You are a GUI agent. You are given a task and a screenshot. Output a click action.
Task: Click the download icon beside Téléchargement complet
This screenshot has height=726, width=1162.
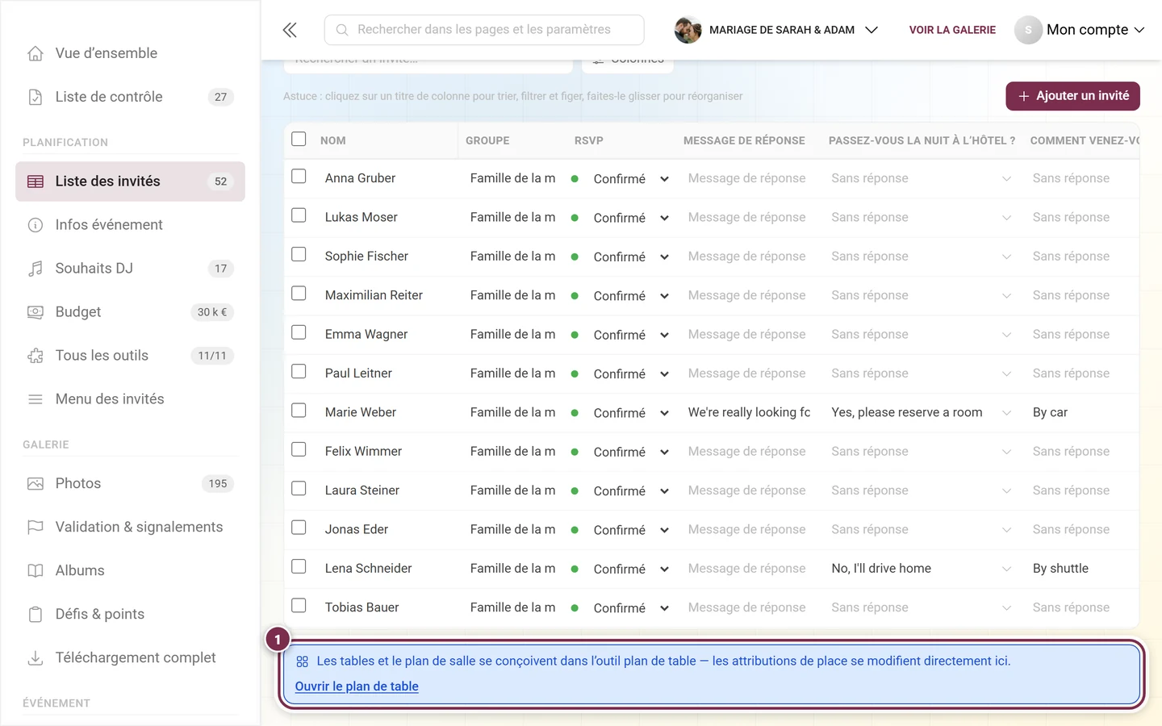36,658
